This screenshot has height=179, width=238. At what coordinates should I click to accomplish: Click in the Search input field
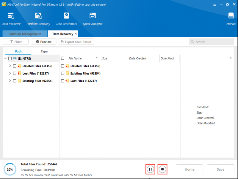212,41
